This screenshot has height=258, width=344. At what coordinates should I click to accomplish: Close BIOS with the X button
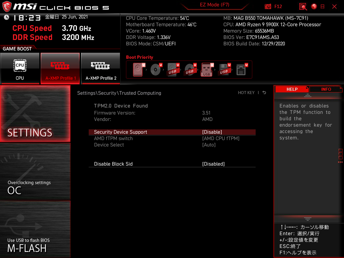334,7
